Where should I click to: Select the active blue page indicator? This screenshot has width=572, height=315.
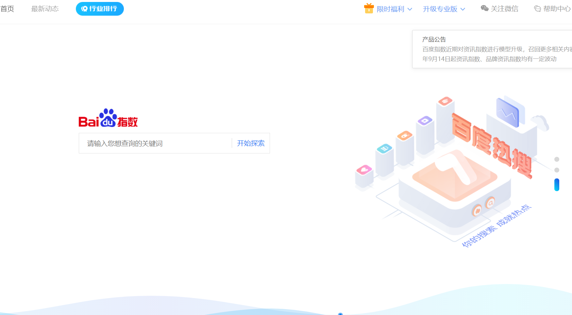pyautogui.click(x=557, y=185)
